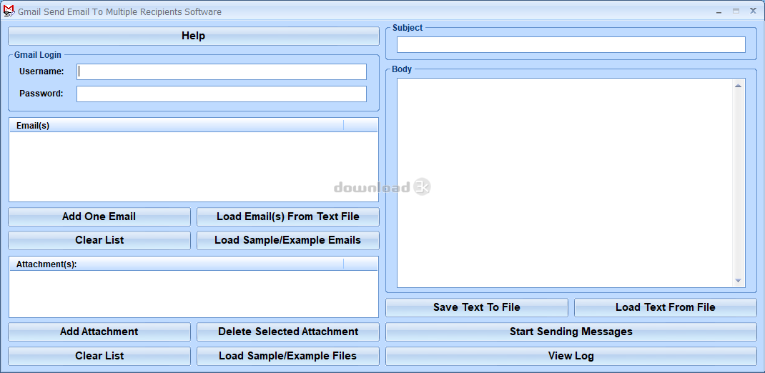Click Body scrollbar down arrow

tap(738, 280)
